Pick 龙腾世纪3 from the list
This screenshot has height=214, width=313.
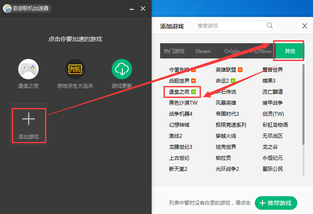pyautogui.click(x=180, y=147)
